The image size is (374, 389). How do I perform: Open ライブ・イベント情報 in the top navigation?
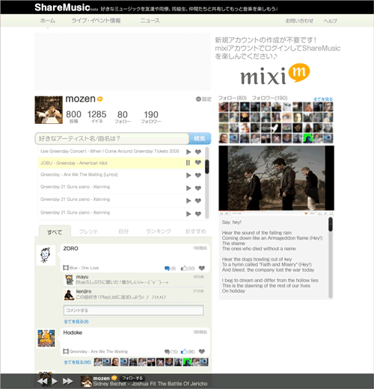pos(96,21)
